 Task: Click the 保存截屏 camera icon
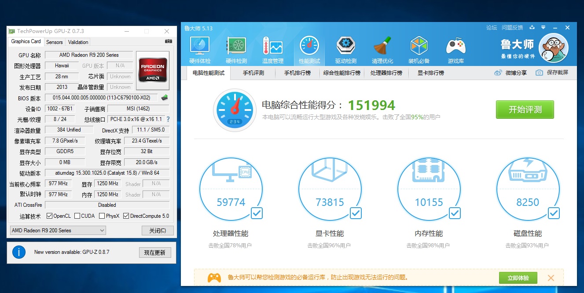point(539,73)
